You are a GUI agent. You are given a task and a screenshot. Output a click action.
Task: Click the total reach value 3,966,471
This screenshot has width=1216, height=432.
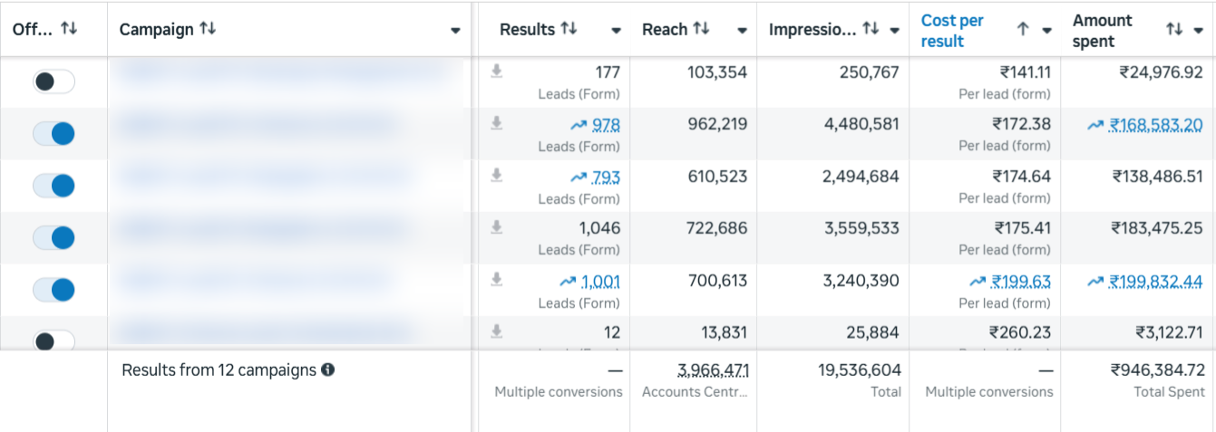point(713,370)
